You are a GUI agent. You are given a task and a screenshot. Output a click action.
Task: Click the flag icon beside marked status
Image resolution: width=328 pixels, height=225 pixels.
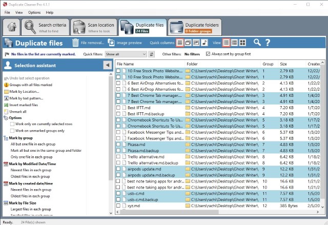pyautogui.click(x=7, y=54)
